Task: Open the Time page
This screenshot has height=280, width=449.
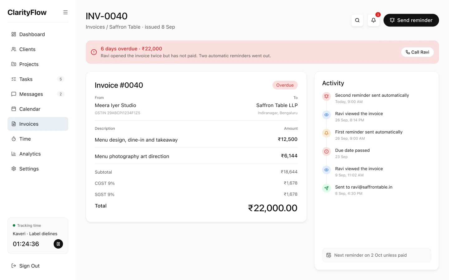Action: click(x=38, y=139)
